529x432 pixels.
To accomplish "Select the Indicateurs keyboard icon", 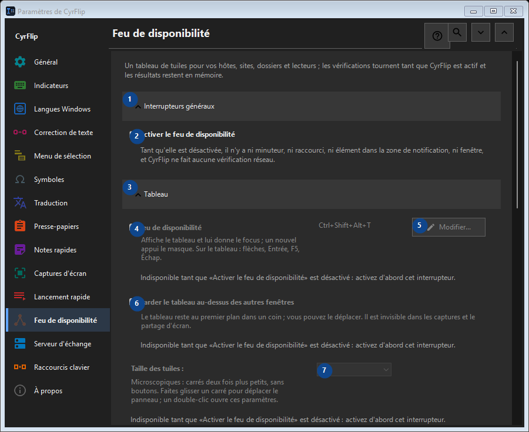I will pyautogui.click(x=20, y=86).
